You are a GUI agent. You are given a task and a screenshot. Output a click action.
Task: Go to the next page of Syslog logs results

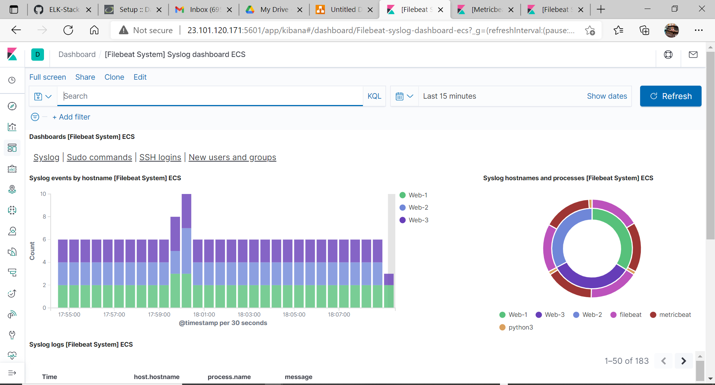[683, 360]
